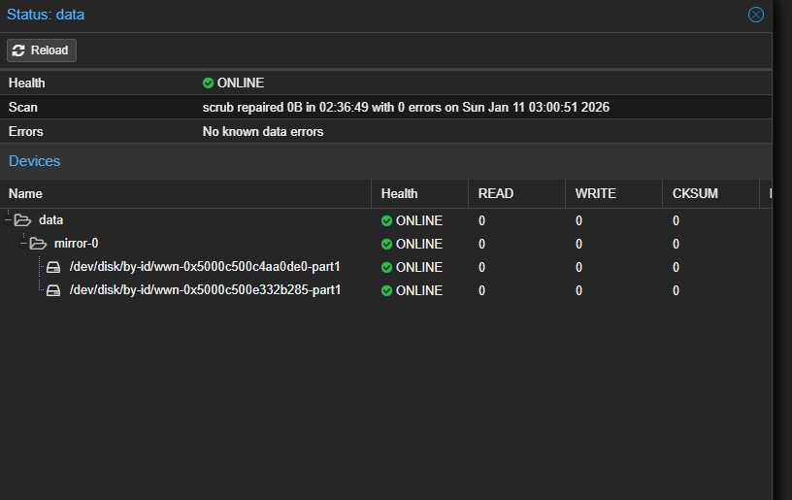
Task: Click WRITE value 0 in mirror-0 row
Action: 578,244
